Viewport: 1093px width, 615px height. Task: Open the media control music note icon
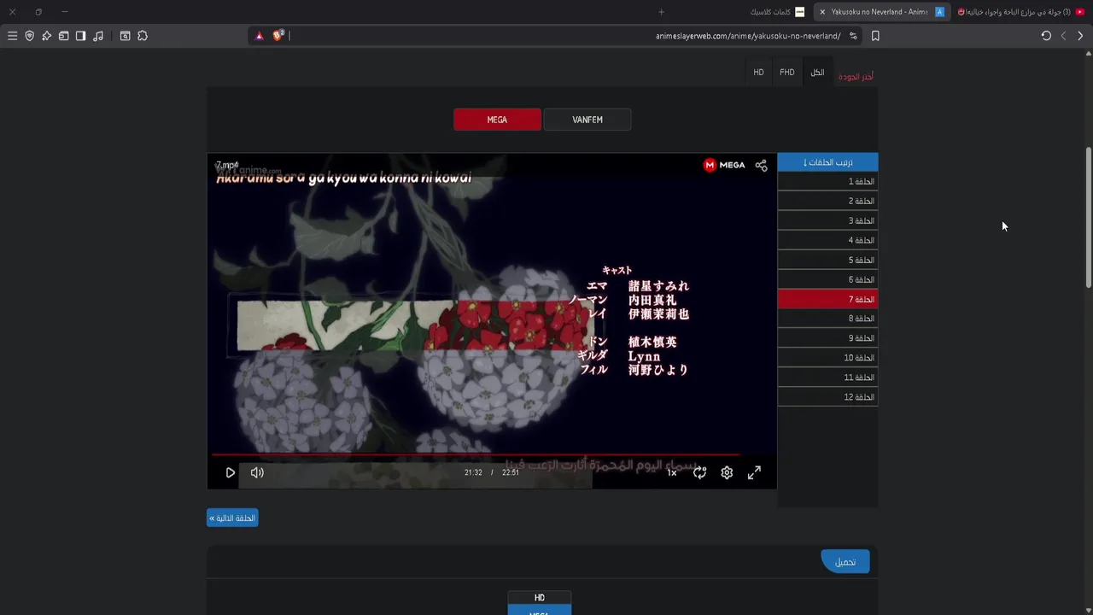pos(98,36)
